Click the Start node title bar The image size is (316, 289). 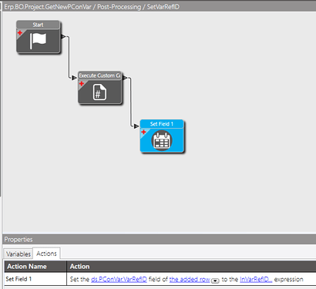[38, 25]
